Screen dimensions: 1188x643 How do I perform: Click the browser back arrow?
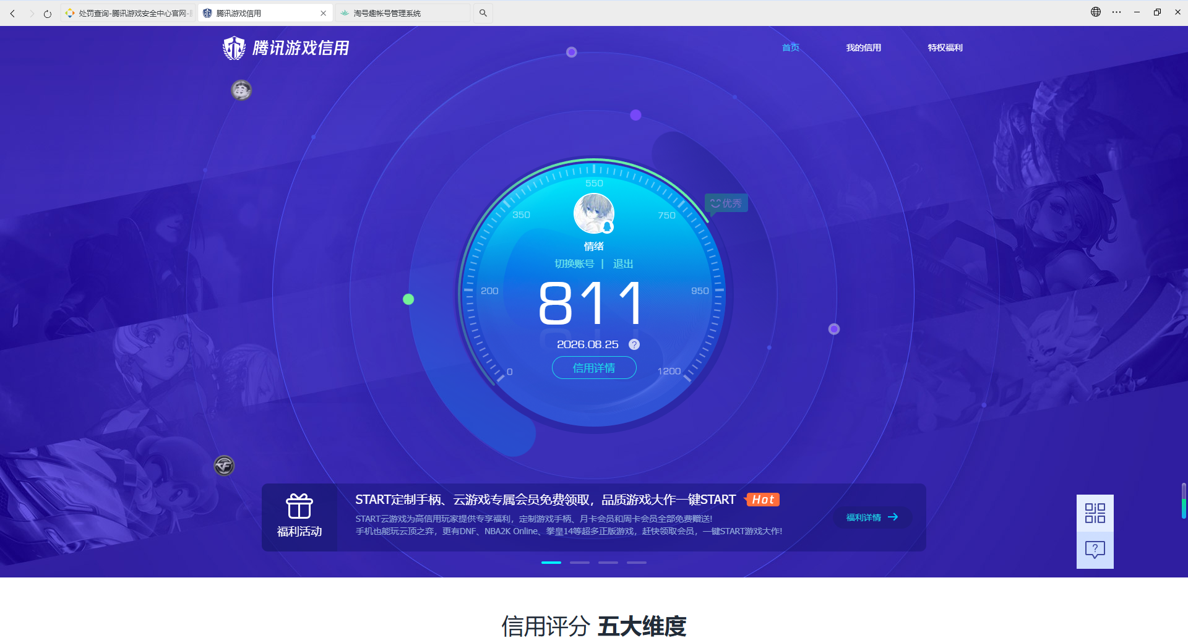(12, 13)
